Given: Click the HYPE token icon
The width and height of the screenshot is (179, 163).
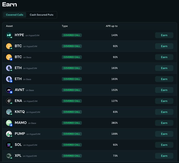Looking at the screenshot, I should [9, 35].
